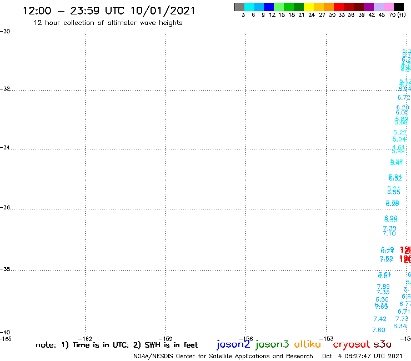Click the '-34' latitude label
411x361 pixels.
5,148
